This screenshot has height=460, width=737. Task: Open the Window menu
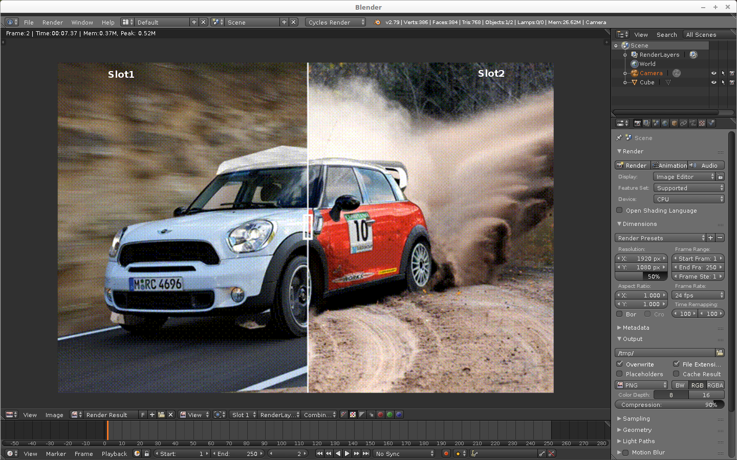tap(82, 22)
